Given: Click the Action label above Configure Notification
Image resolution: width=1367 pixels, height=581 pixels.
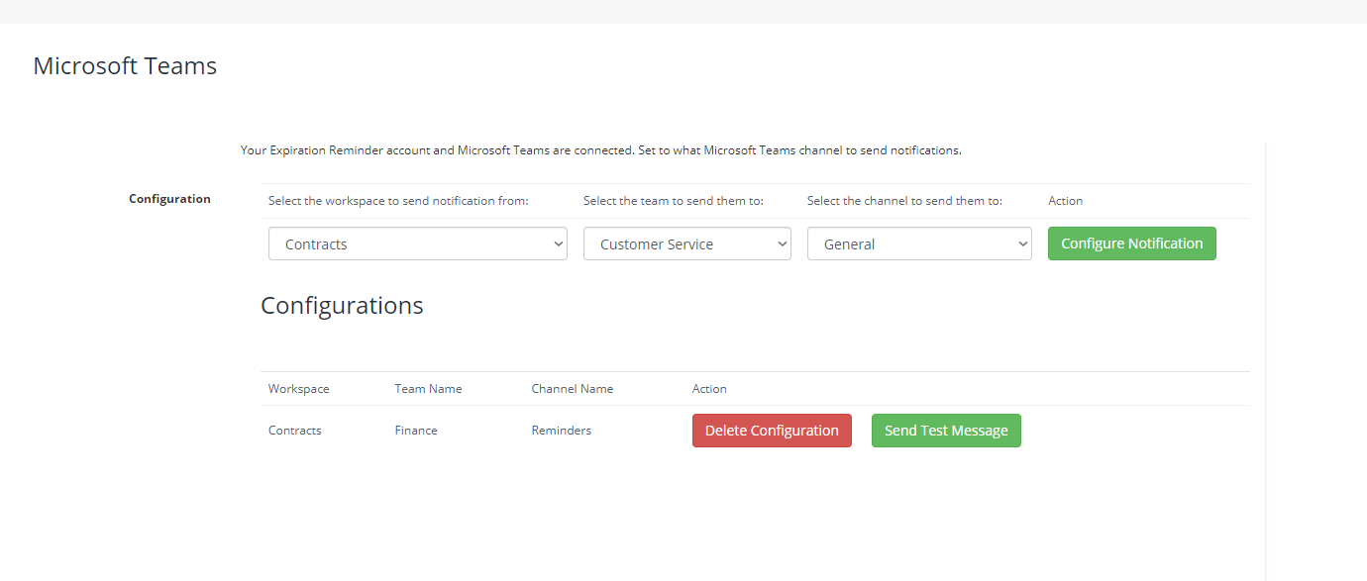Looking at the screenshot, I should coord(1065,201).
